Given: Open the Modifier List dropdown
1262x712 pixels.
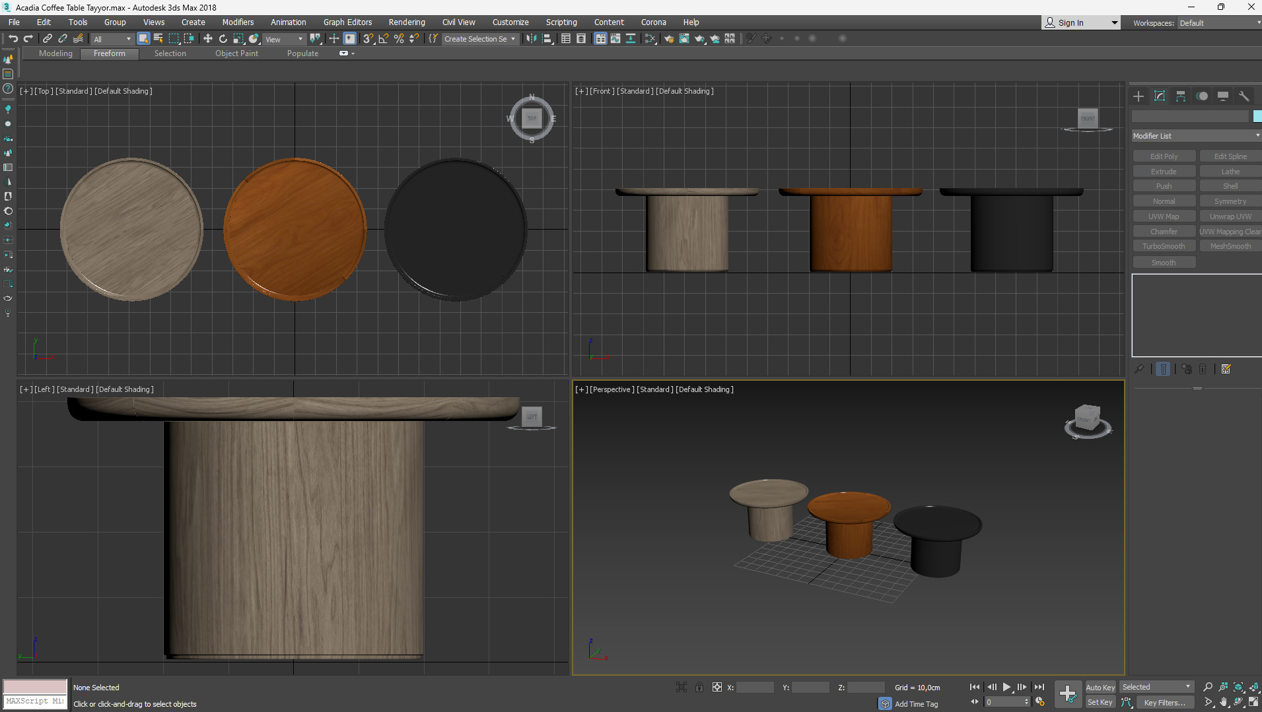Looking at the screenshot, I should click(x=1196, y=136).
